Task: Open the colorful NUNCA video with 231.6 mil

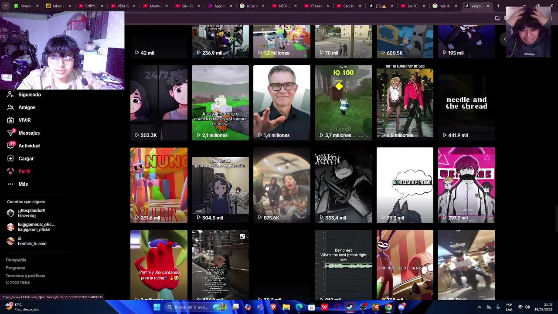Action: point(159,185)
